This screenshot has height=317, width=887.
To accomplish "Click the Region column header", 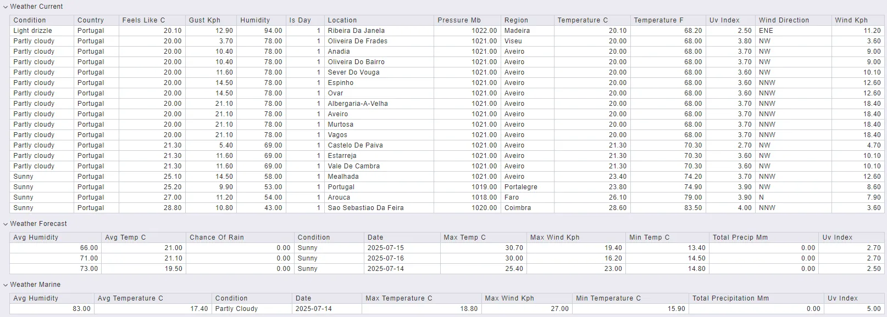I will pos(528,20).
